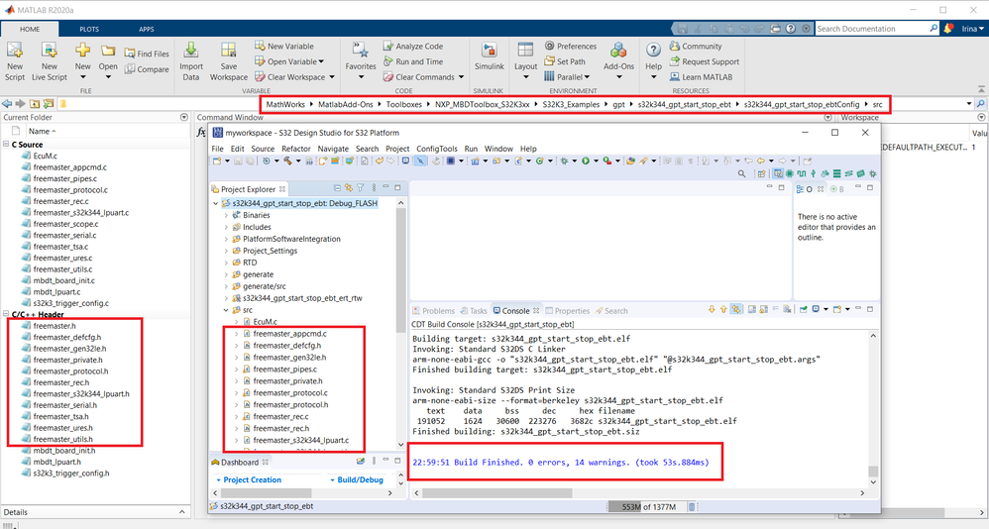Screen dimensions: 989x529
Task: Switch to the Problems tab
Action: pyautogui.click(x=433, y=311)
